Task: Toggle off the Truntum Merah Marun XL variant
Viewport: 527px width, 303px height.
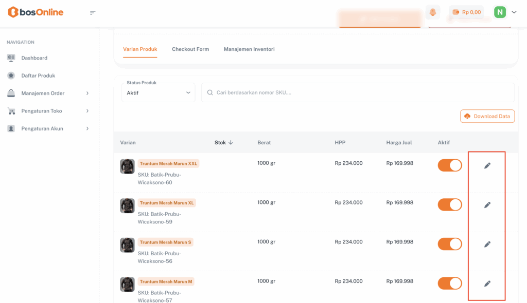Action: tap(450, 205)
